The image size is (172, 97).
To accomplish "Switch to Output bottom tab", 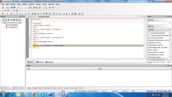I will click(x=66, y=88).
